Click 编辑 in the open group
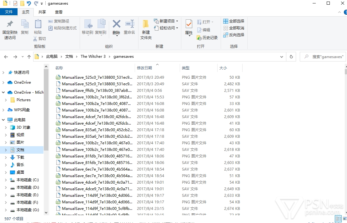The width and height of the screenshot is (347, 223). 204,30
